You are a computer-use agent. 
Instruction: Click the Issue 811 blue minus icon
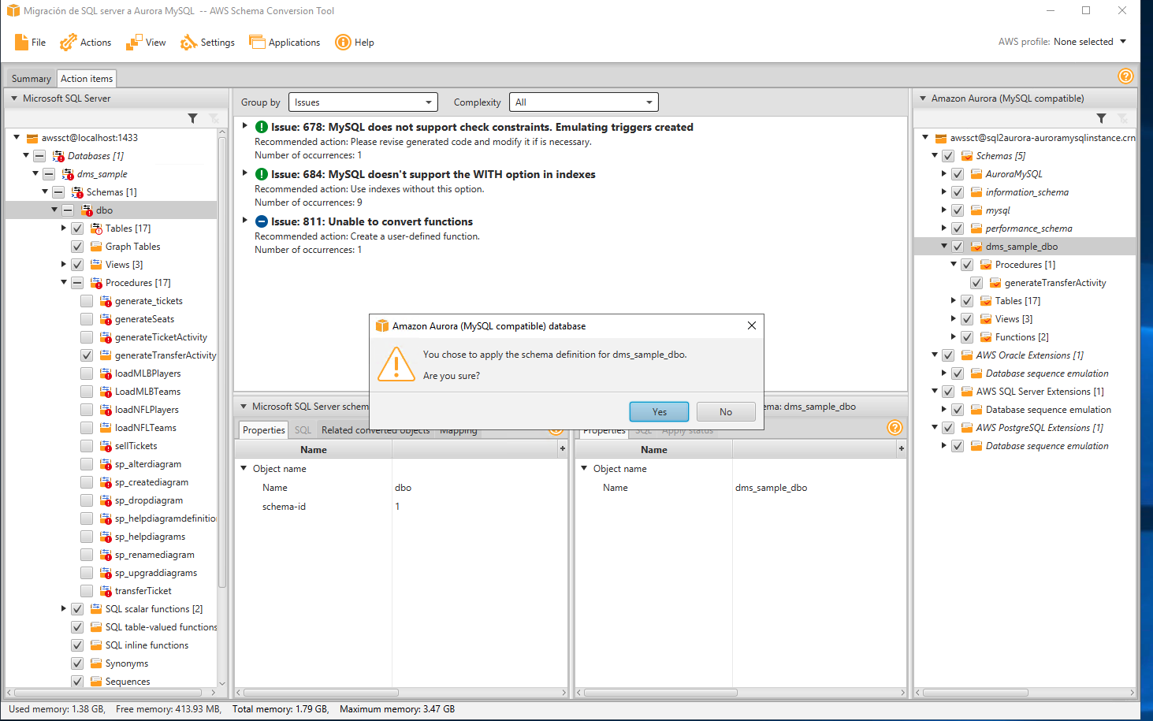coord(262,221)
